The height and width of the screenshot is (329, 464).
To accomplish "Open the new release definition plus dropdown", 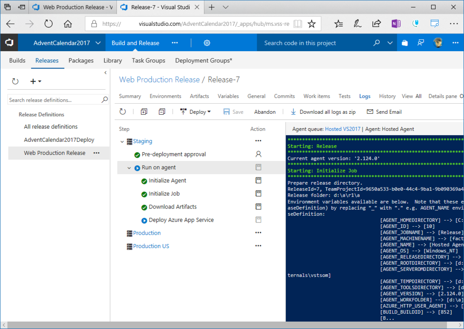I will coord(36,81).
